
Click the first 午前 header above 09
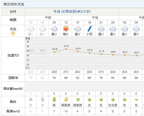pyautogui.click(x=48, y=17)
